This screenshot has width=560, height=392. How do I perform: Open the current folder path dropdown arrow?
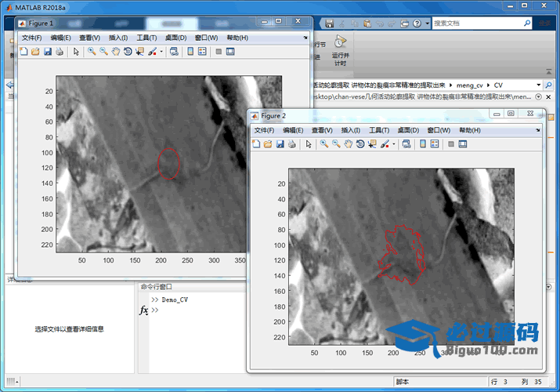[x=539, y=85]
